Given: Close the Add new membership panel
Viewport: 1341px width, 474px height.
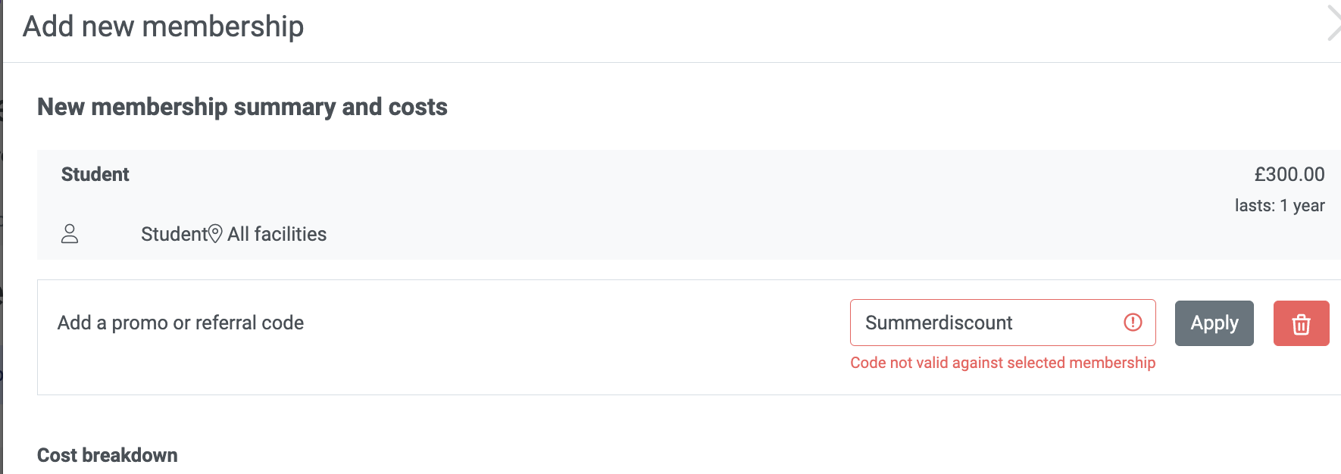Looking at the screenshot, I should click(x=1333, y=23).
